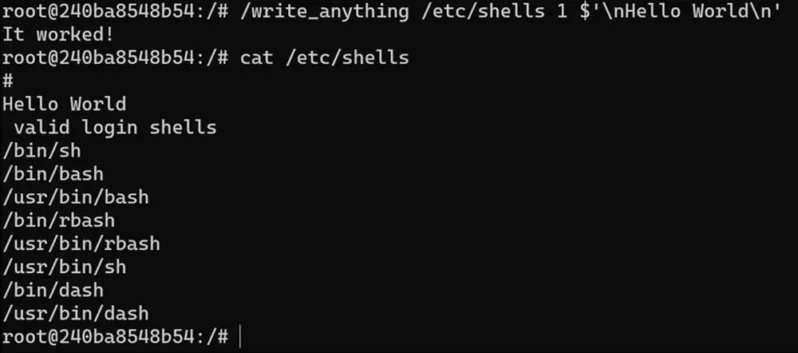
Task: Click the /bin/sh line
Action: coord(41,151)
